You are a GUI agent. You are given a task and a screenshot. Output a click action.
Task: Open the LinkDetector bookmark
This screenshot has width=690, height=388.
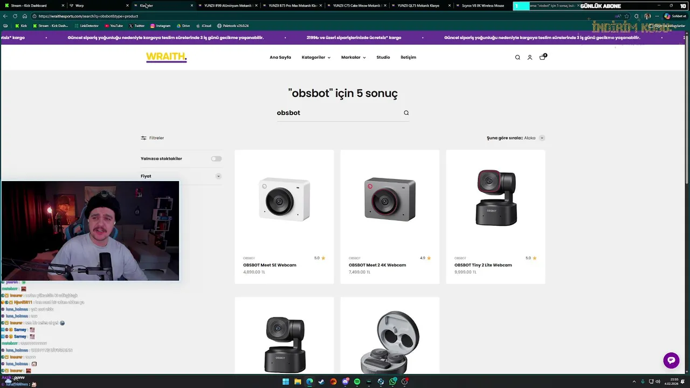point(86,26)
